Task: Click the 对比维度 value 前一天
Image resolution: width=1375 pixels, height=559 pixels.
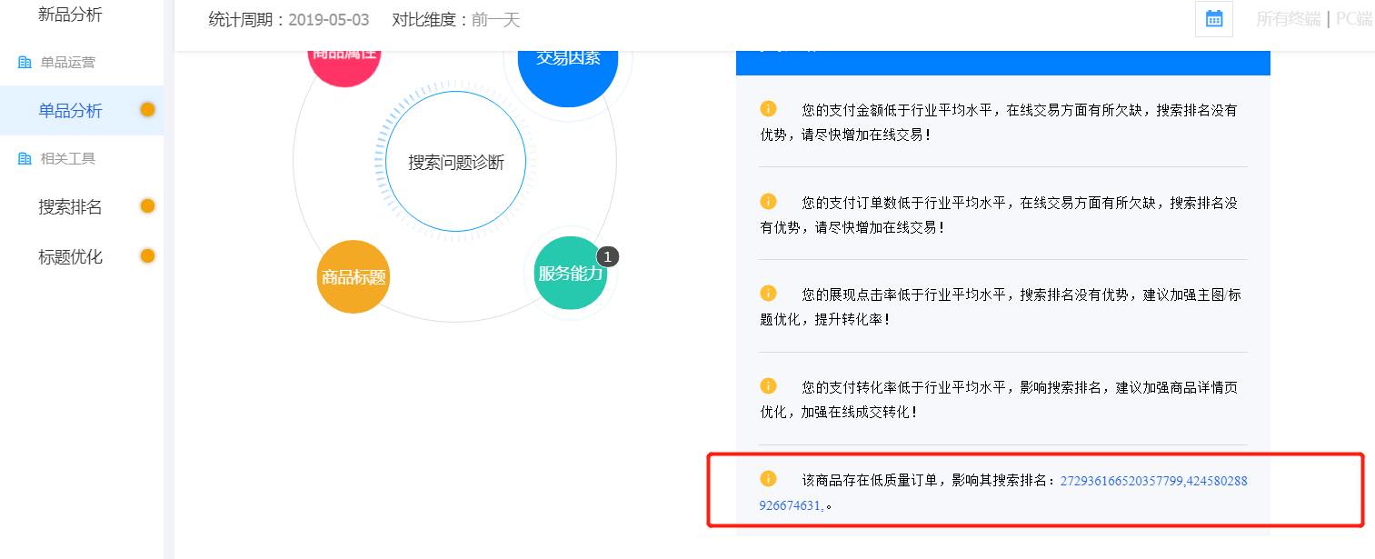Action: click(496, 20)
